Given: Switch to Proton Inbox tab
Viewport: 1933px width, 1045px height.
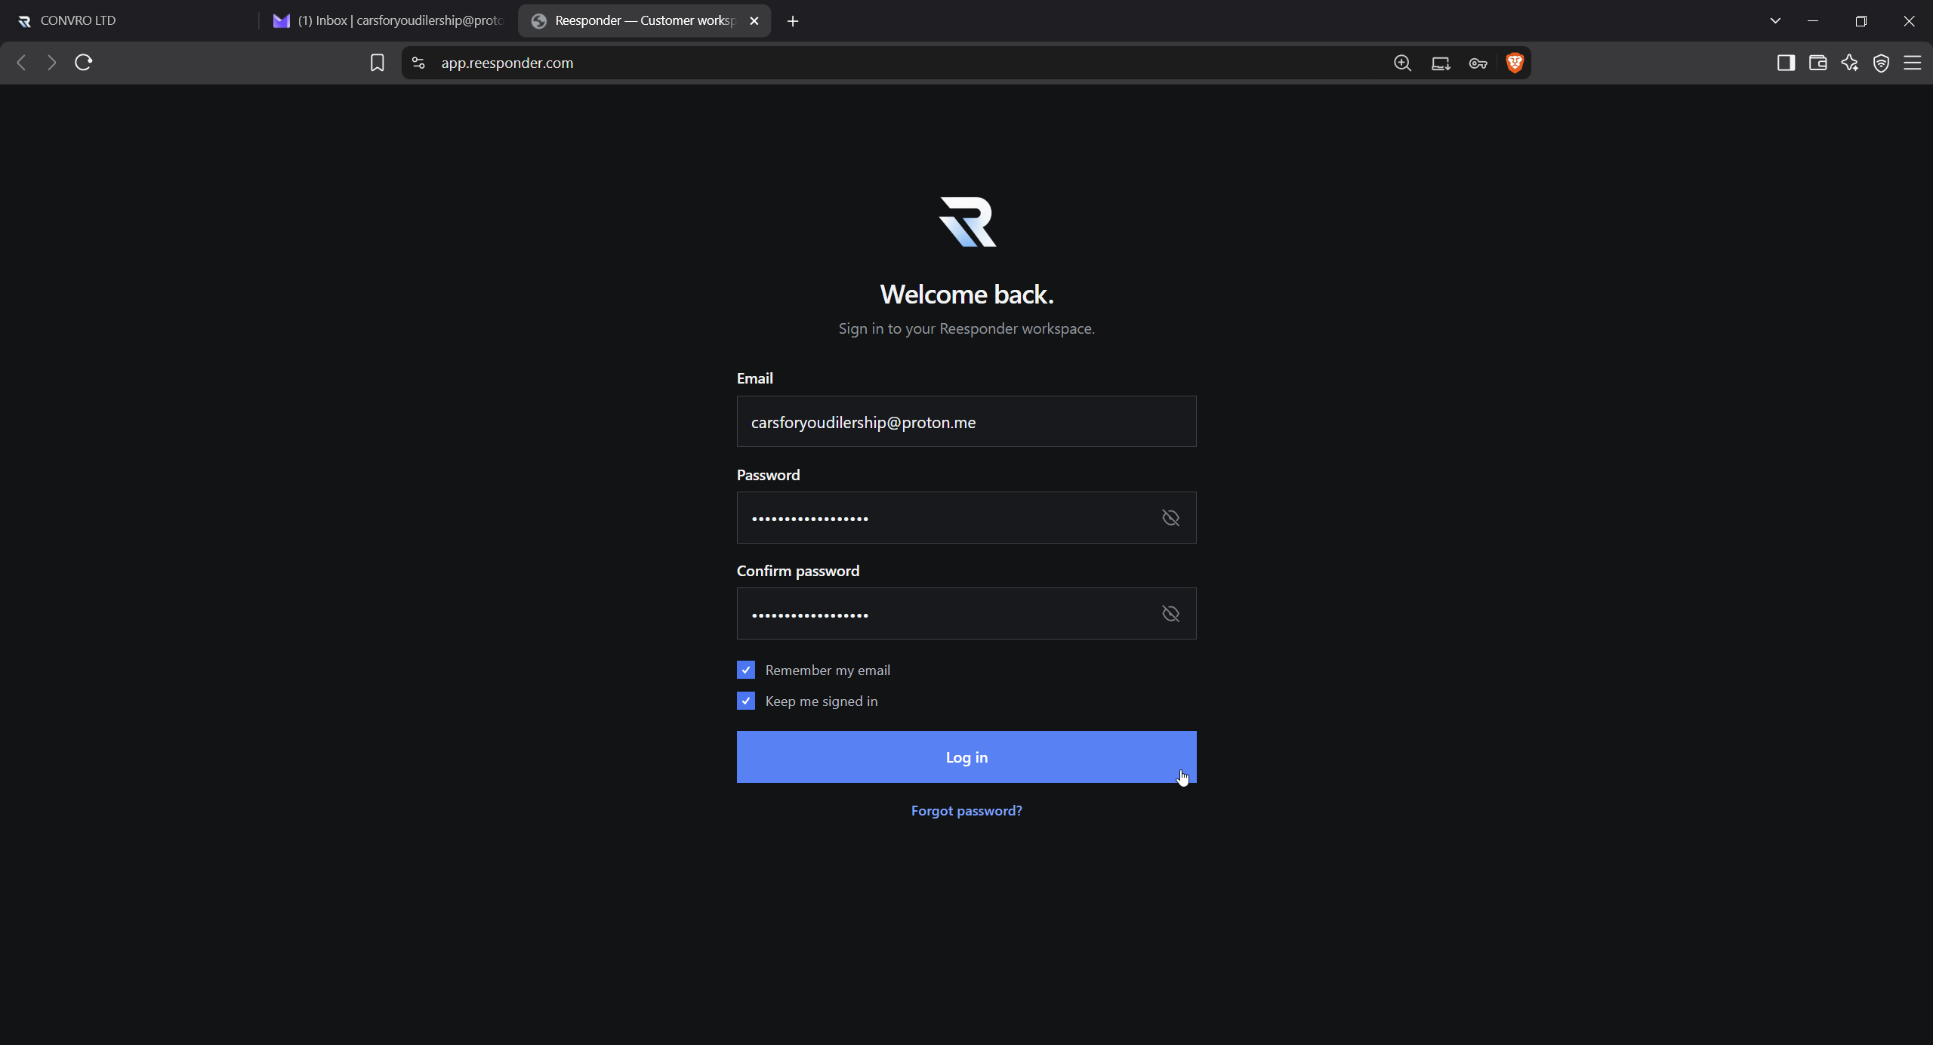Looking at the screenshot, I should click(x=388, y=21).
